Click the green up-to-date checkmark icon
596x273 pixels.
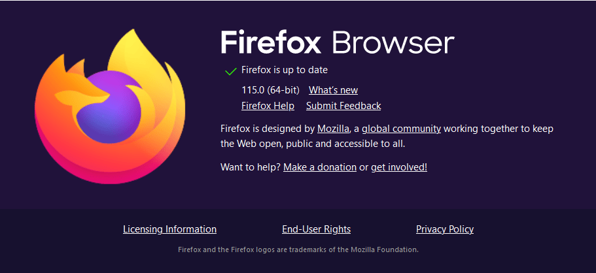[230, 71]
